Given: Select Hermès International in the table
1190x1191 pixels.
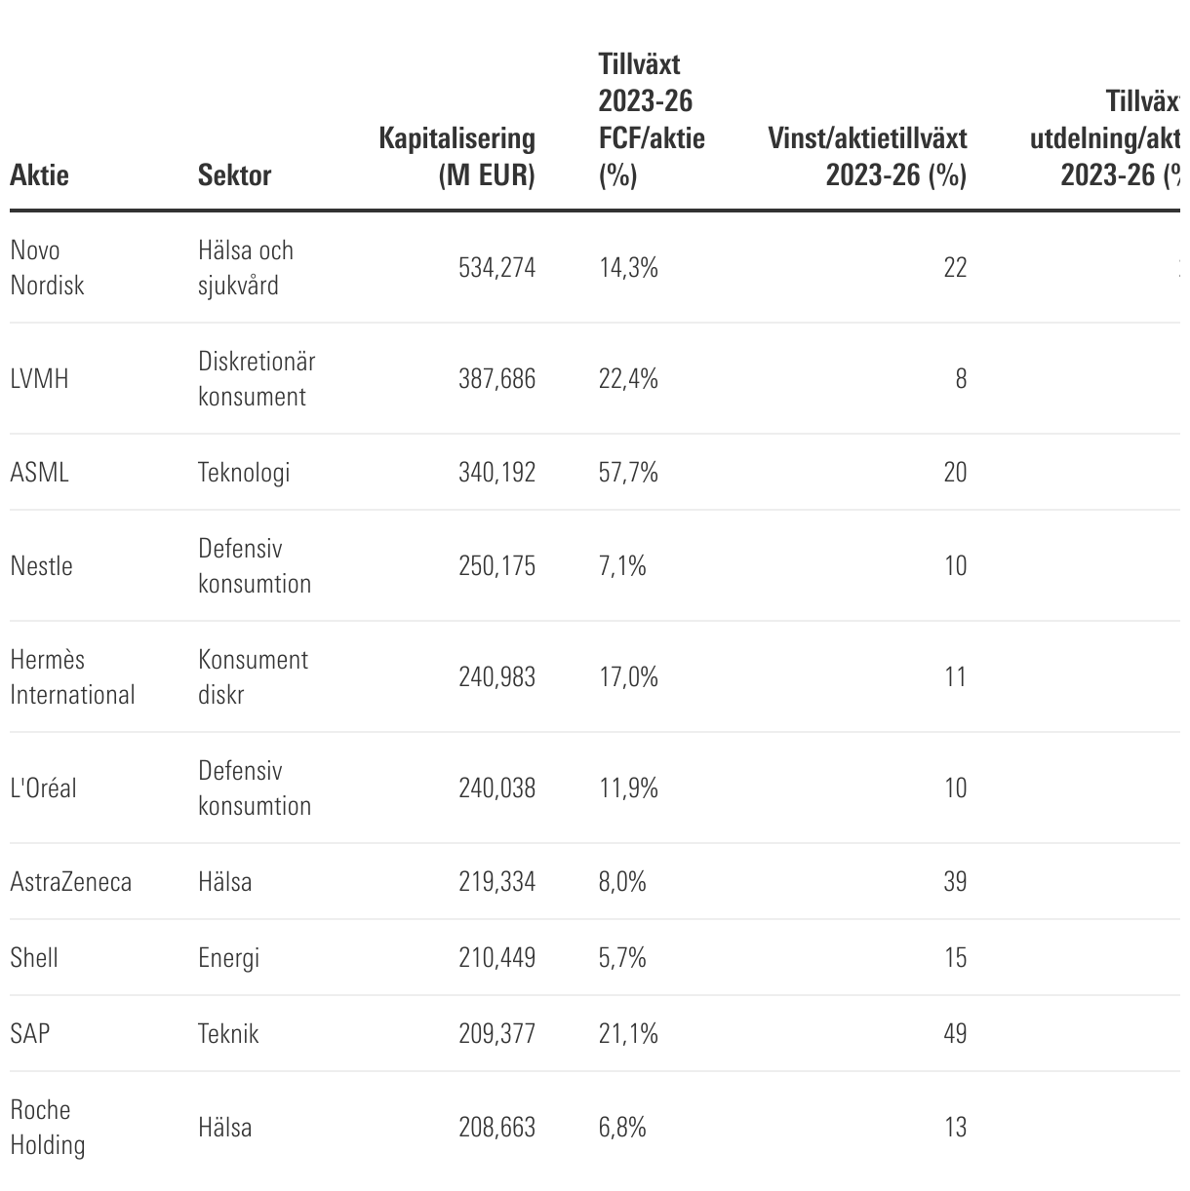Looking at the screenshot, I should pyautogui.click(x=72, y=677).
